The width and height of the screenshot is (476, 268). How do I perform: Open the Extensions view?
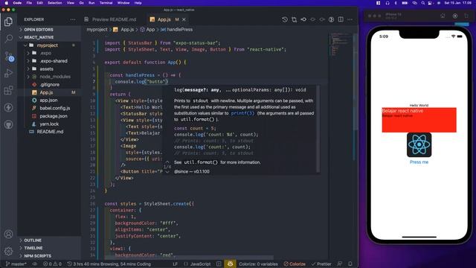pos(8,90)
